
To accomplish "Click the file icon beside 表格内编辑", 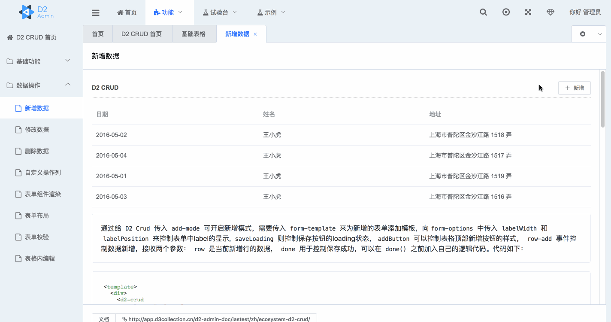I will (x=18, y=258).
